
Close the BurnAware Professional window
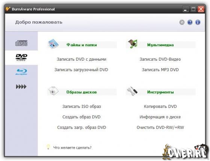pos(201,9)
